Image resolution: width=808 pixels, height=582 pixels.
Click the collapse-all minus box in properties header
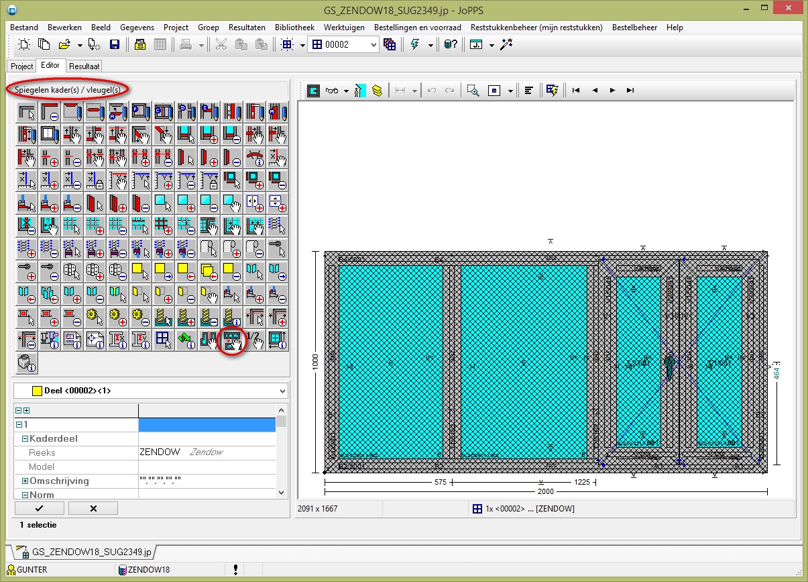pyautogui.click(x=19, y=410)
